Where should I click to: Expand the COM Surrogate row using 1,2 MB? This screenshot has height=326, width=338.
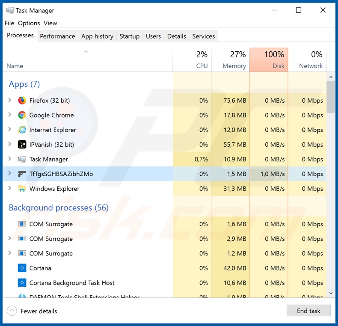click(x=10, y=253)
